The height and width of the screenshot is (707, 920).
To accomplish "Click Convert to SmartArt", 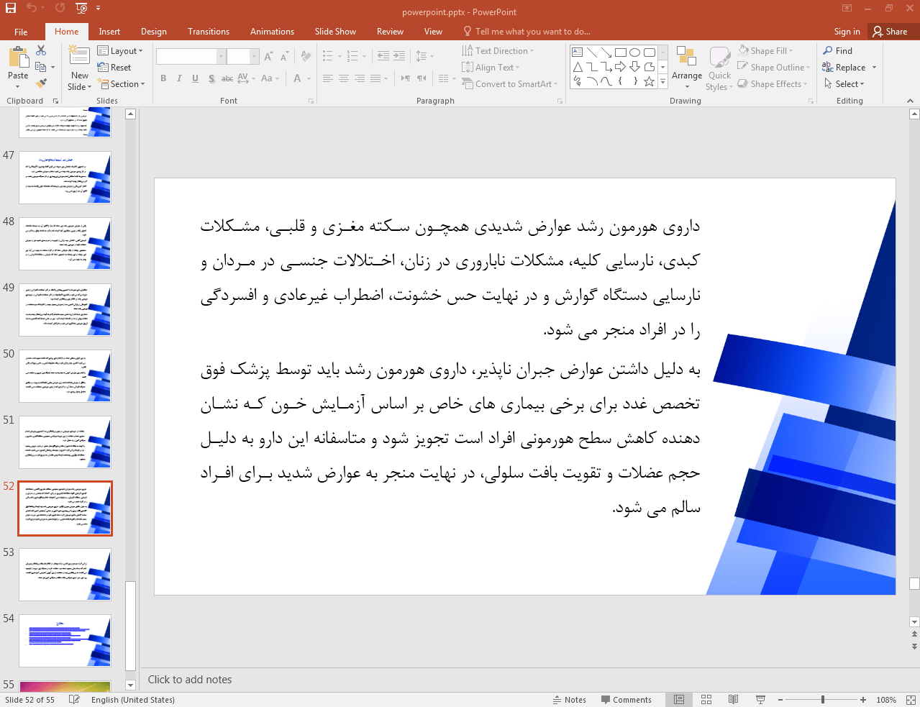I will coord(509,84).
